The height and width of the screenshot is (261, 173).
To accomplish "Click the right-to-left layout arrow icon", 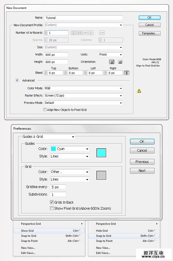I will click(102, 33).
